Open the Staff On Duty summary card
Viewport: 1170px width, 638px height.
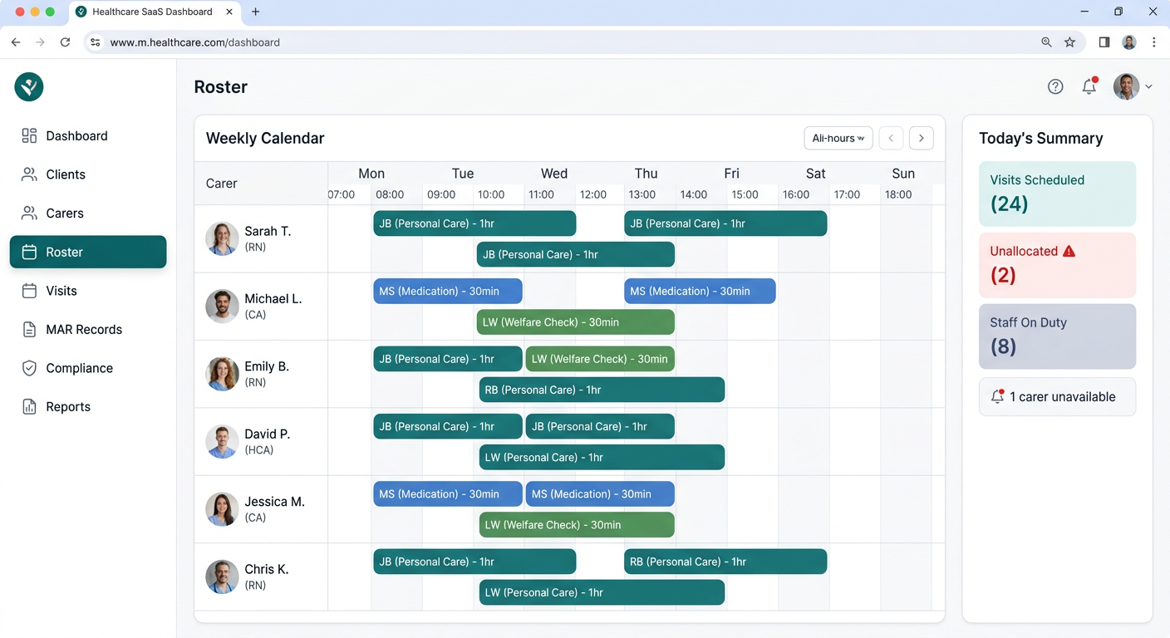pyautogui.click(x=1057, y=336)
